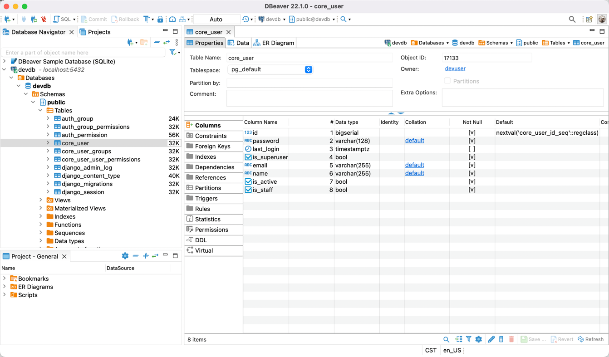Close the core_user editor tab
609x357 pixels.
(229, 32)
